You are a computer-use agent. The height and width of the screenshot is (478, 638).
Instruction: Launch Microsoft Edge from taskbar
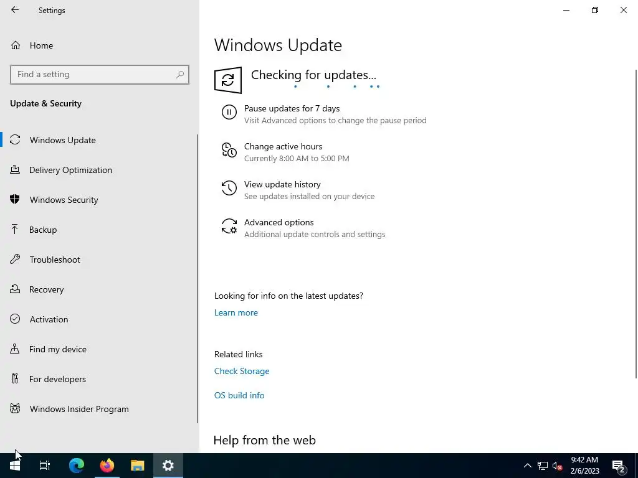click(77, 466)
